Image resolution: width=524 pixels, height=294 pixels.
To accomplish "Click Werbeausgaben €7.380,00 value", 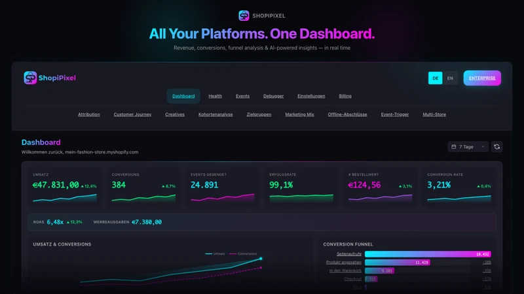I will point(147,222).
